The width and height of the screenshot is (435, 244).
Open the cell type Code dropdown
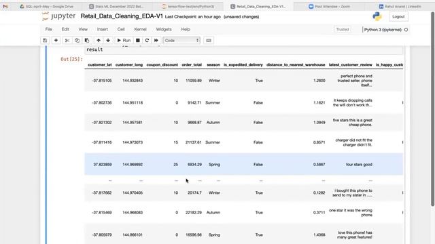[x=181, y=41]
